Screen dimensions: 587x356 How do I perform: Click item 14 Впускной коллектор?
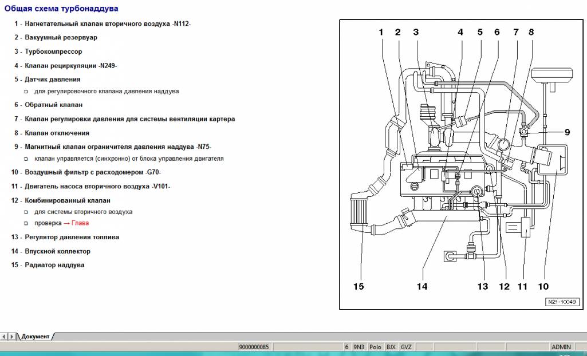[x=57, y=251]
